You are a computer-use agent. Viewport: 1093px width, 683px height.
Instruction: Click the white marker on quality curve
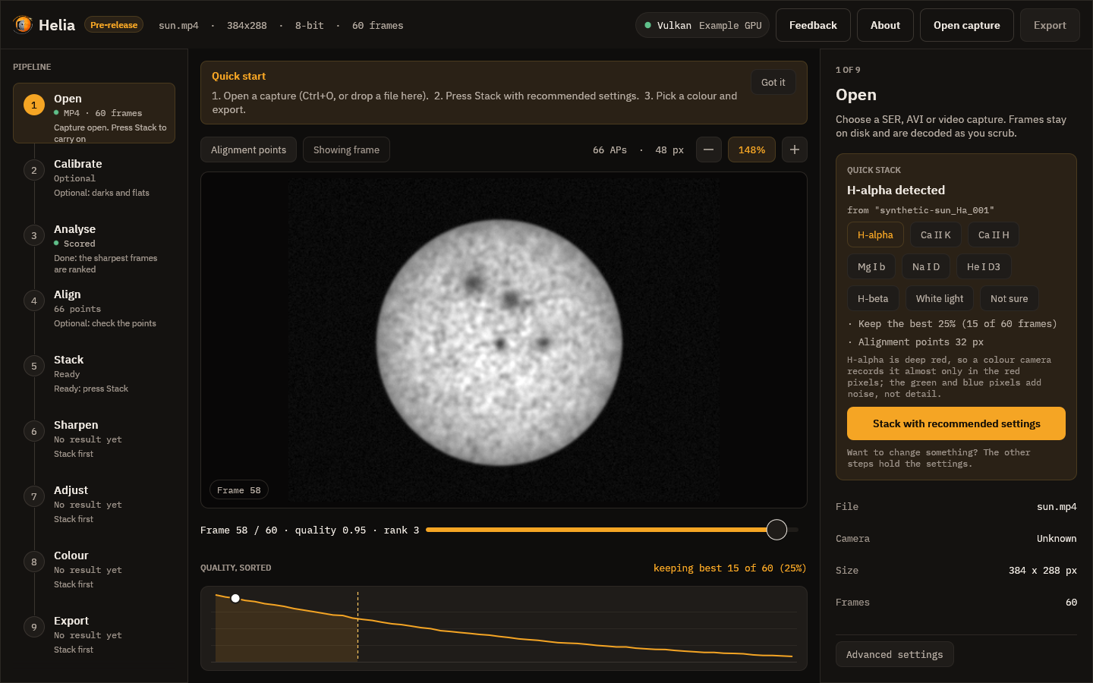[x=235, y=599]
